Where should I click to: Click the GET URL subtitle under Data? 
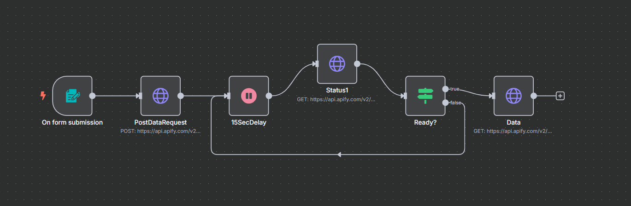(x=513, y=131)
